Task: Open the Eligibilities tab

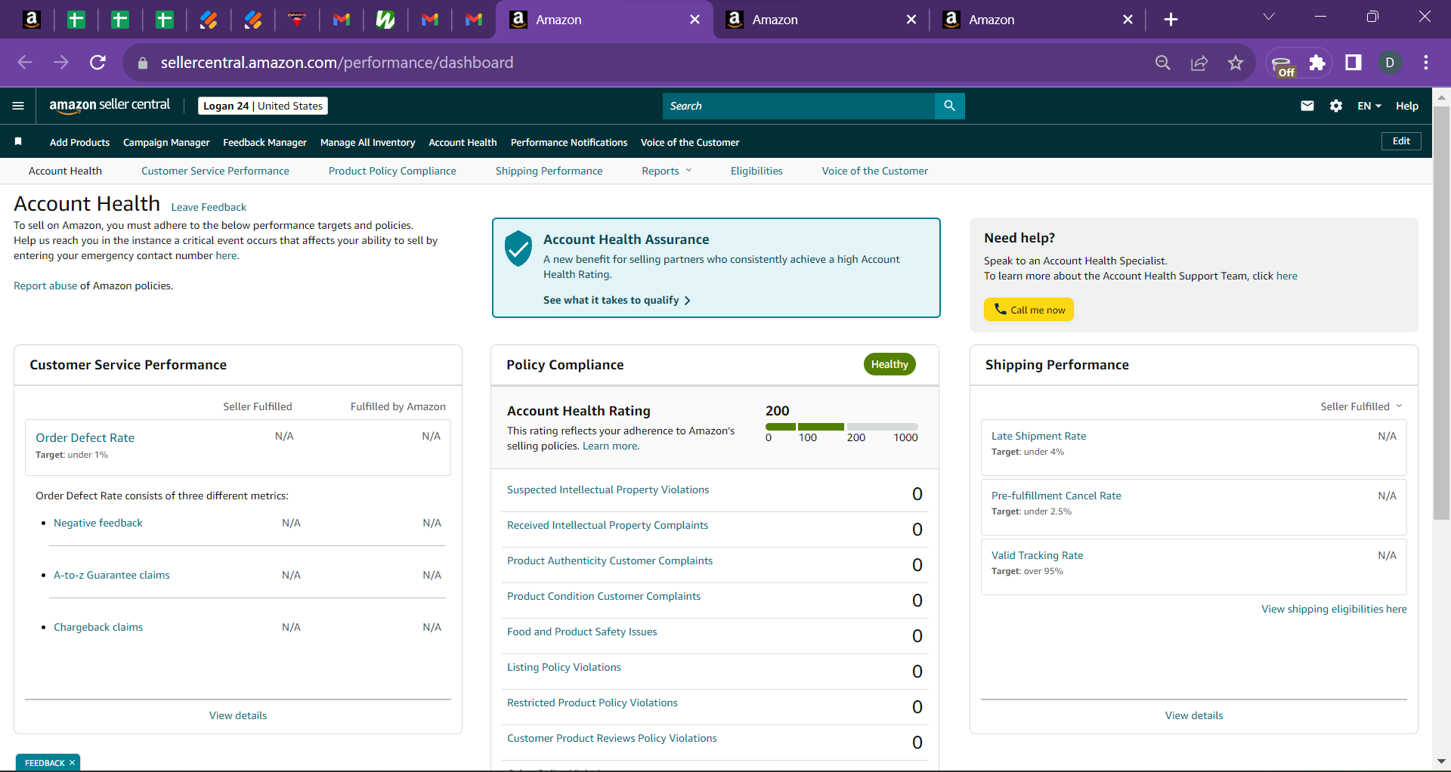Action: [756, 171]
